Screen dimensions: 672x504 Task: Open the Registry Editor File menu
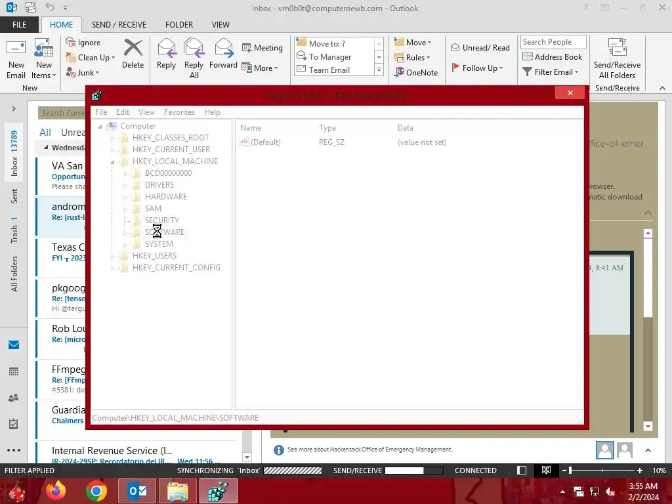101,112
